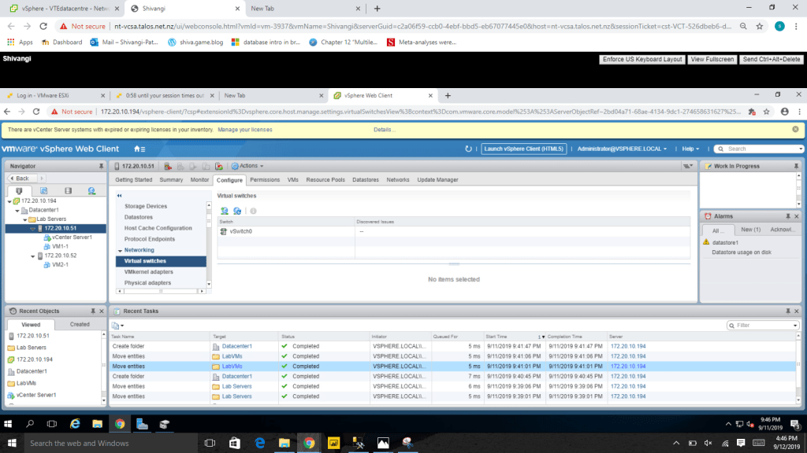Image resolution: width=807 pixels, height=453 pixels.
Task: Click the vSphere Home menu icon
Action: pyautogui.click(x=139, y=149)
